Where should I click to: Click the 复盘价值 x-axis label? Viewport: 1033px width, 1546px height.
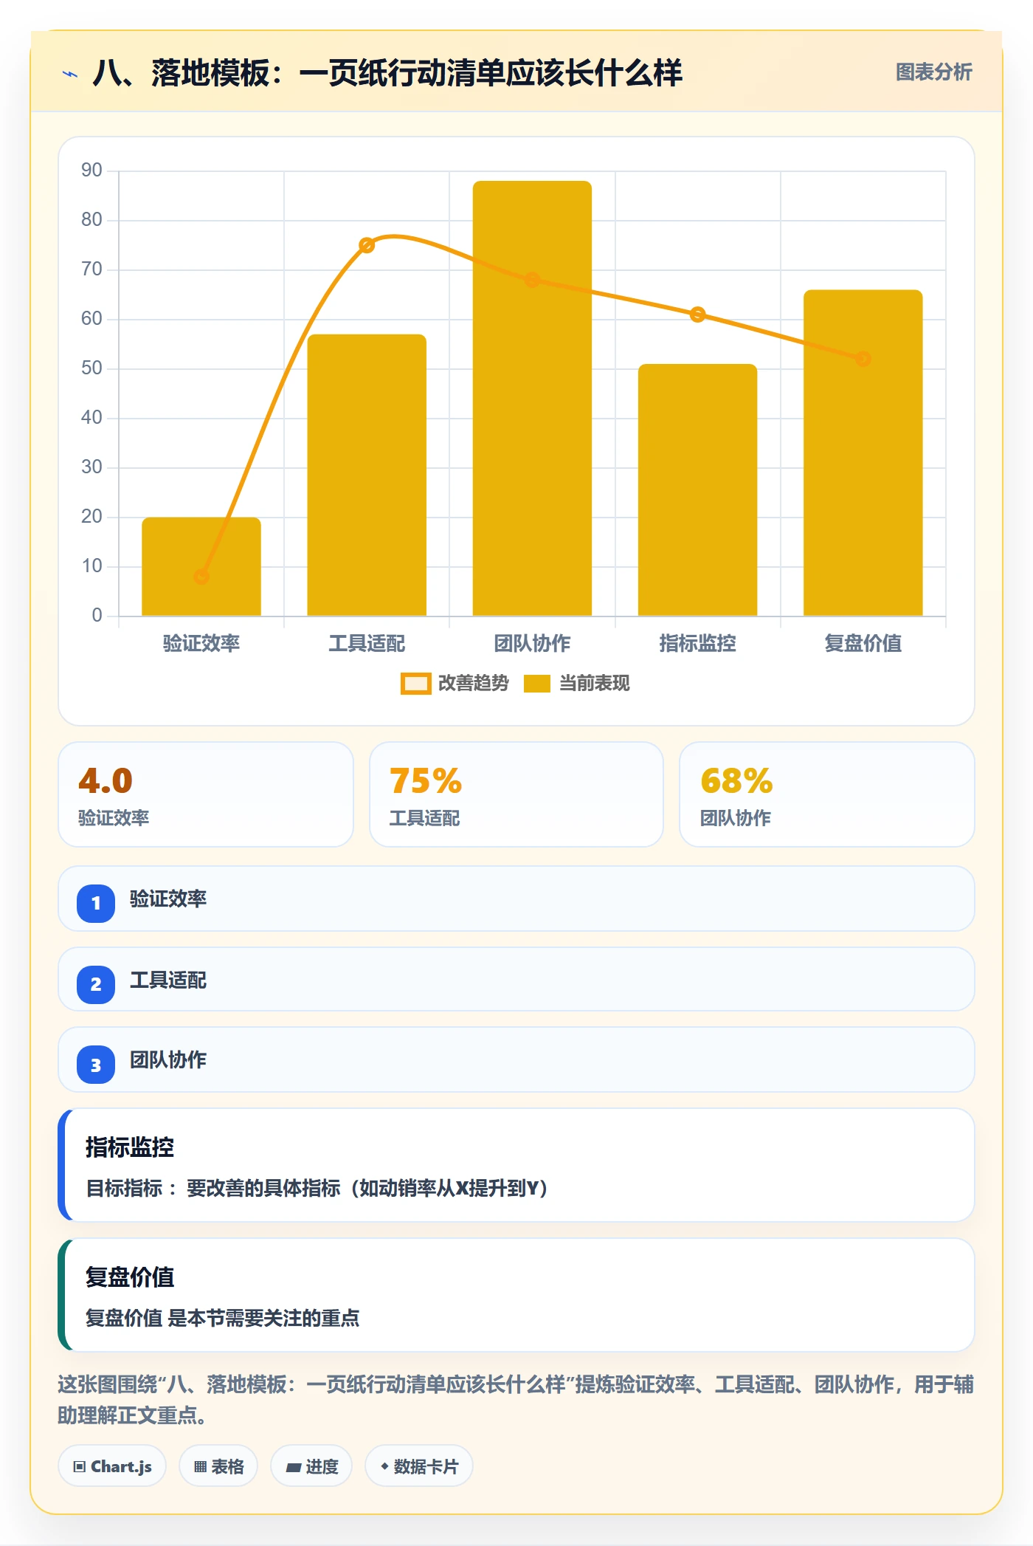pyautogui.click(x=863, y=644)
